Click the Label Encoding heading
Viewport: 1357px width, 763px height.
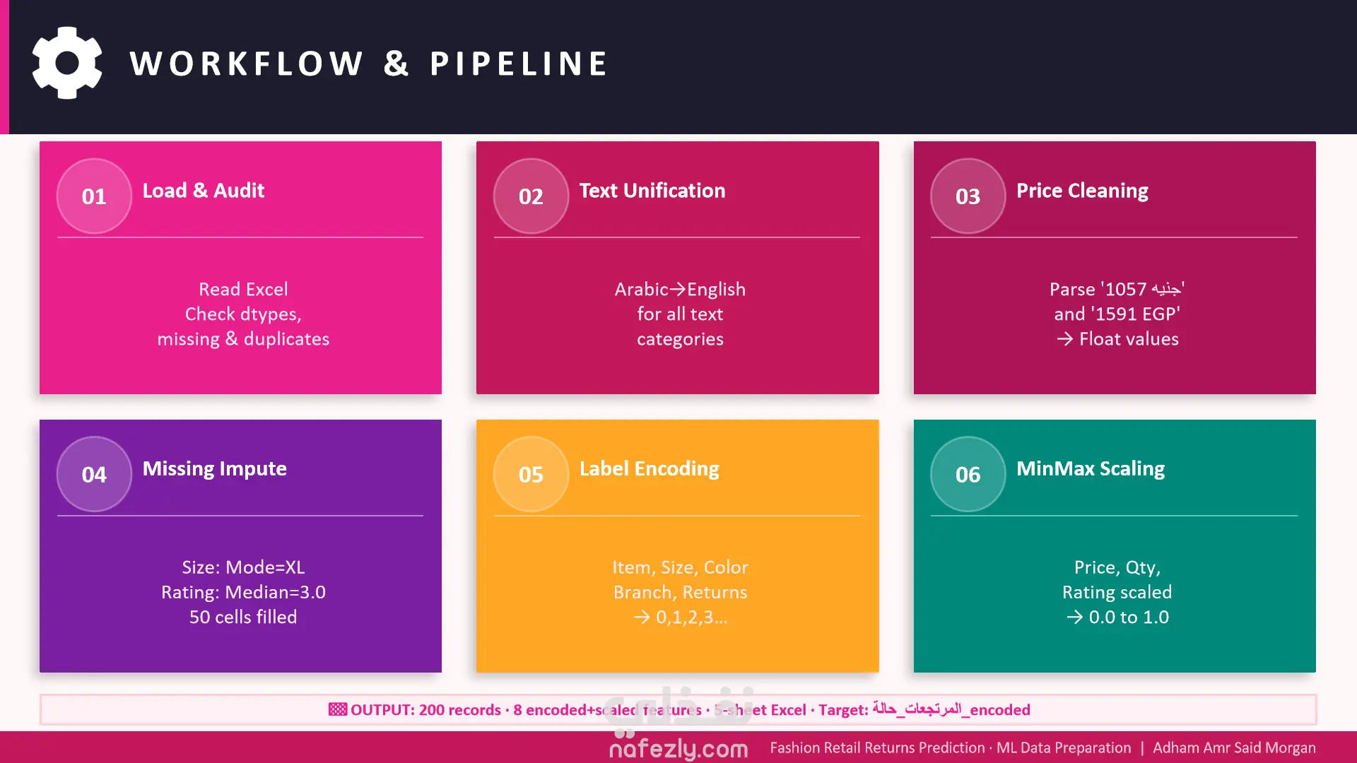(x=650, y=469)
